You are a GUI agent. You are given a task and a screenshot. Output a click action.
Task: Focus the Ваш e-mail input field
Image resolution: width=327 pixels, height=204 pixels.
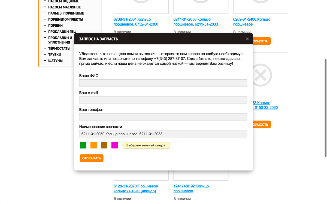click(x=163, y=100)
